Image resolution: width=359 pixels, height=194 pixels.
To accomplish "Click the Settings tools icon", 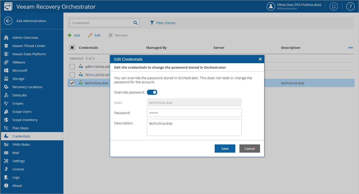I will [x=6, y=161].
